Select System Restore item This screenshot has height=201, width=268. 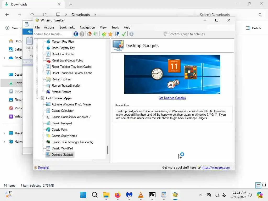(61, 92)
